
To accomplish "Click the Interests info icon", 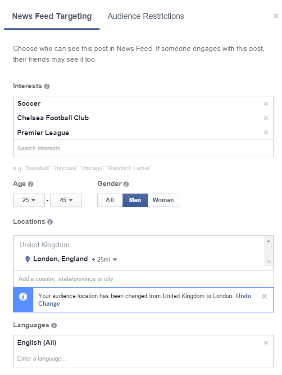I will (47, 86).
